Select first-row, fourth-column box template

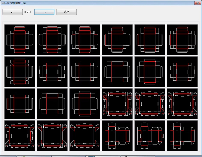(x=117, y=40)
